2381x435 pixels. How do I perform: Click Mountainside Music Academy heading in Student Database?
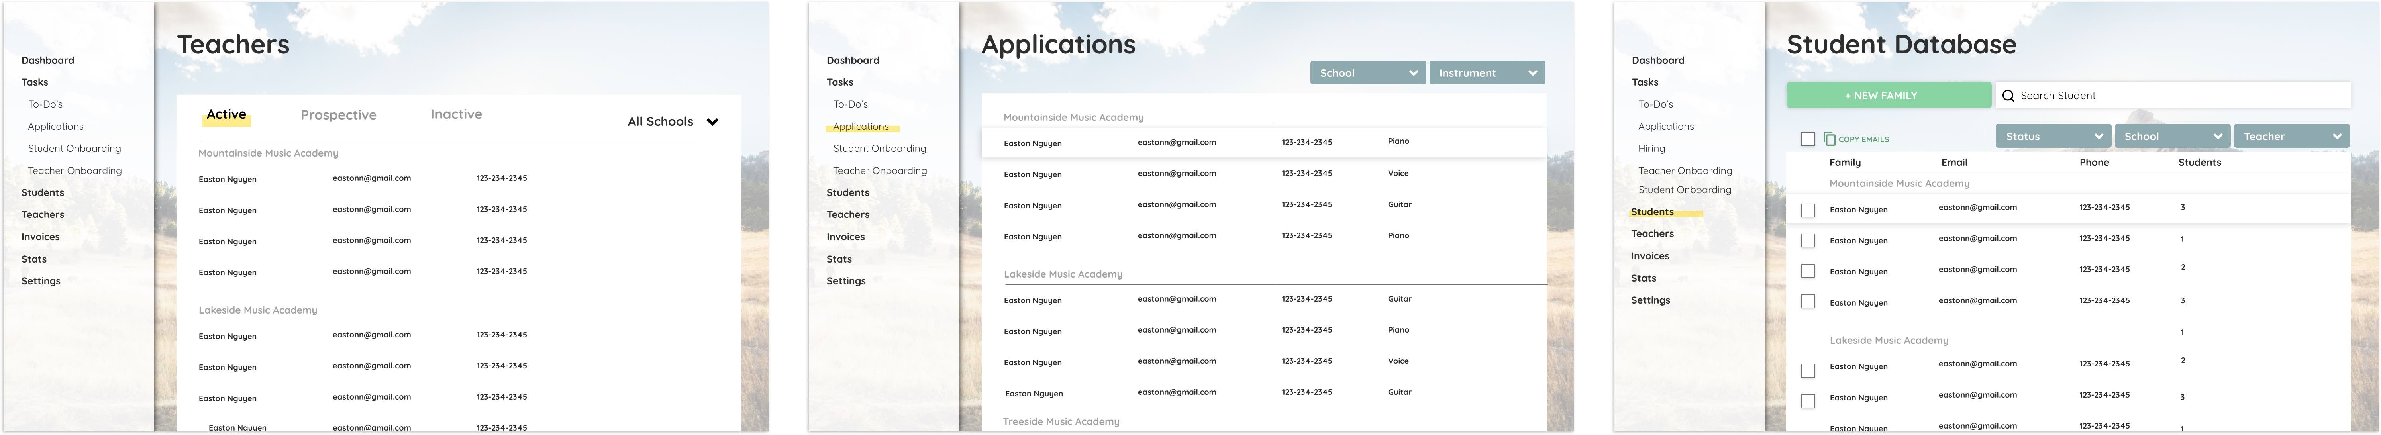pos(1899,184)
